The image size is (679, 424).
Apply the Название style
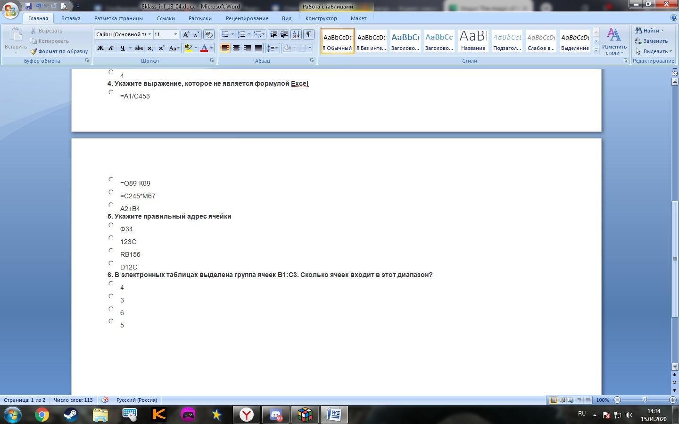(473, 41)
